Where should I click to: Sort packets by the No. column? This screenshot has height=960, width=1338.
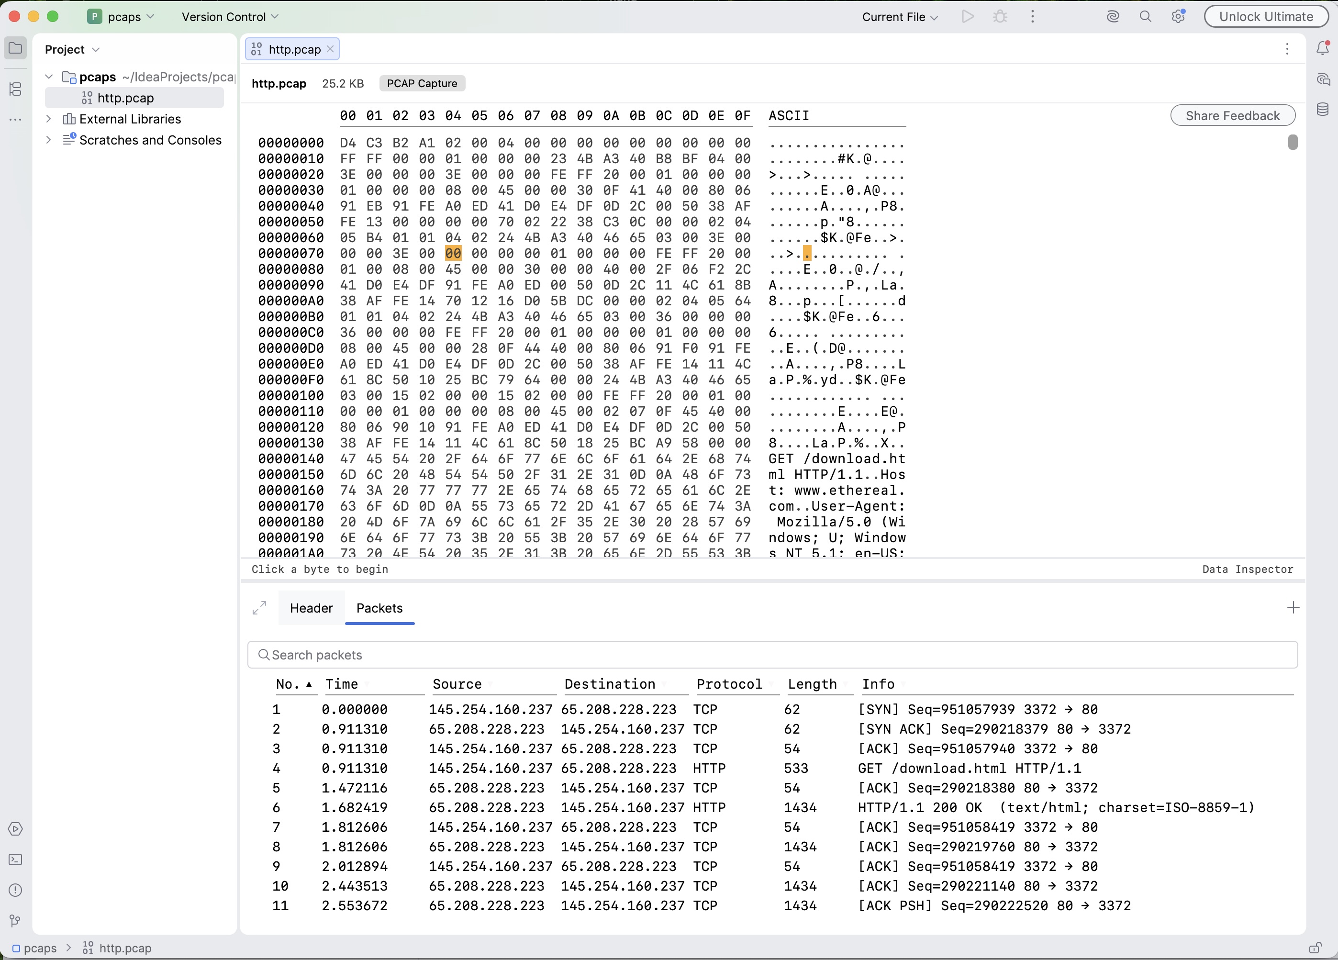pyautogui.click(x=293, y=684)
